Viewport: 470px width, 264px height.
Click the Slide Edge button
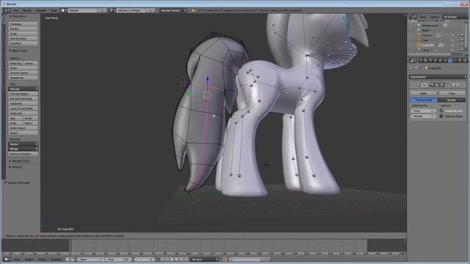click(x=15, y=63)
